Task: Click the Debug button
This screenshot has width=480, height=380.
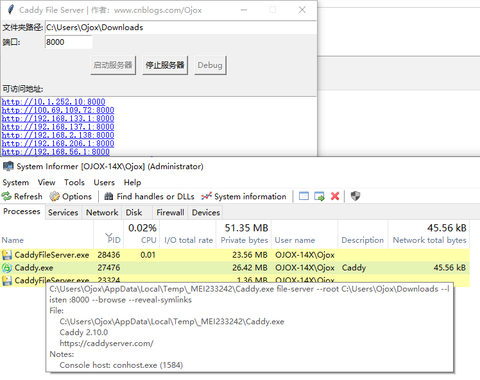Action: click(x=210, y=65)
